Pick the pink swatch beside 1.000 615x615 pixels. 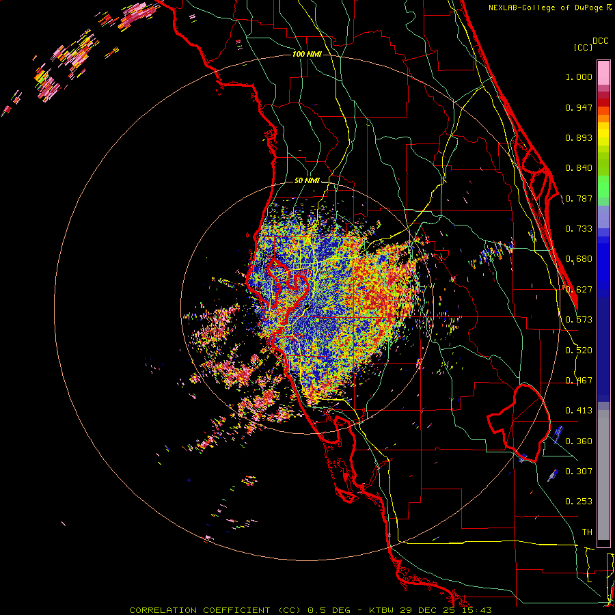click(x=603, y=73)
